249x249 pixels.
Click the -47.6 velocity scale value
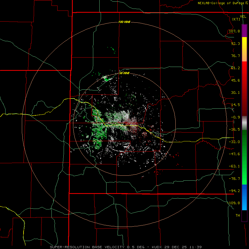pyautogui.click(x=234, y=154)
